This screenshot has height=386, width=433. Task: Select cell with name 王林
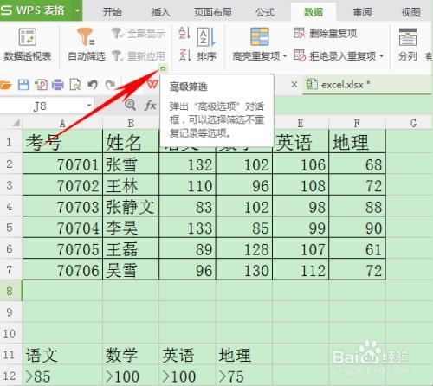(x=131, y=185)
